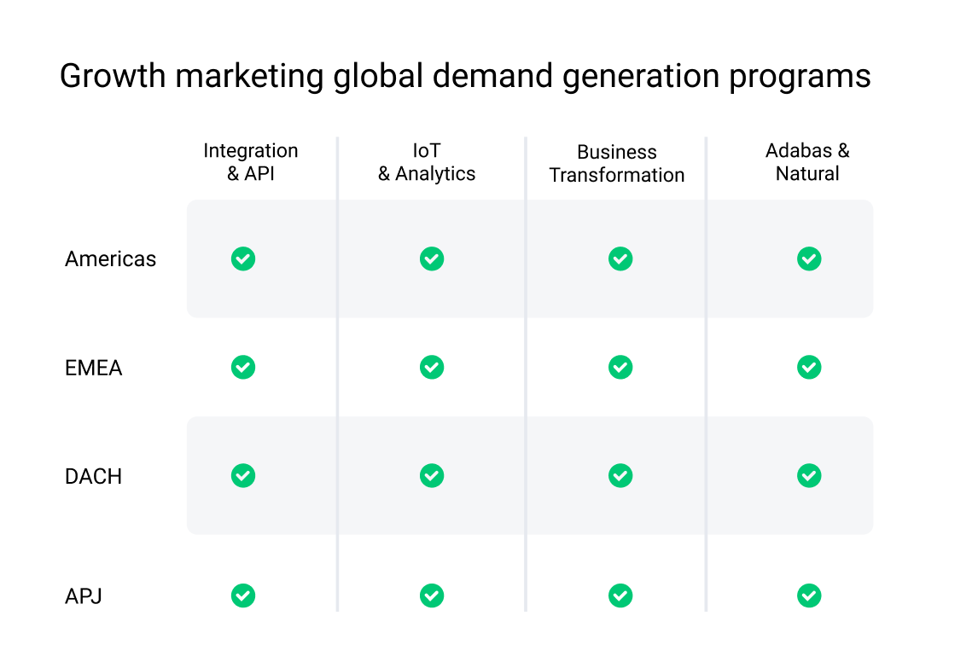Screen dimensions: 978x668
Task: Click the Americas row label
Action: pos(110,258)
